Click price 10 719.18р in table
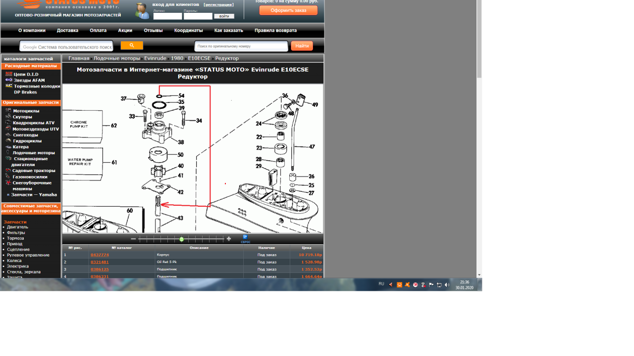 [311, 255]
